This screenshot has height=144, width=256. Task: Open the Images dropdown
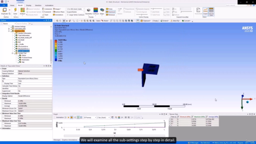pos(57,9)
